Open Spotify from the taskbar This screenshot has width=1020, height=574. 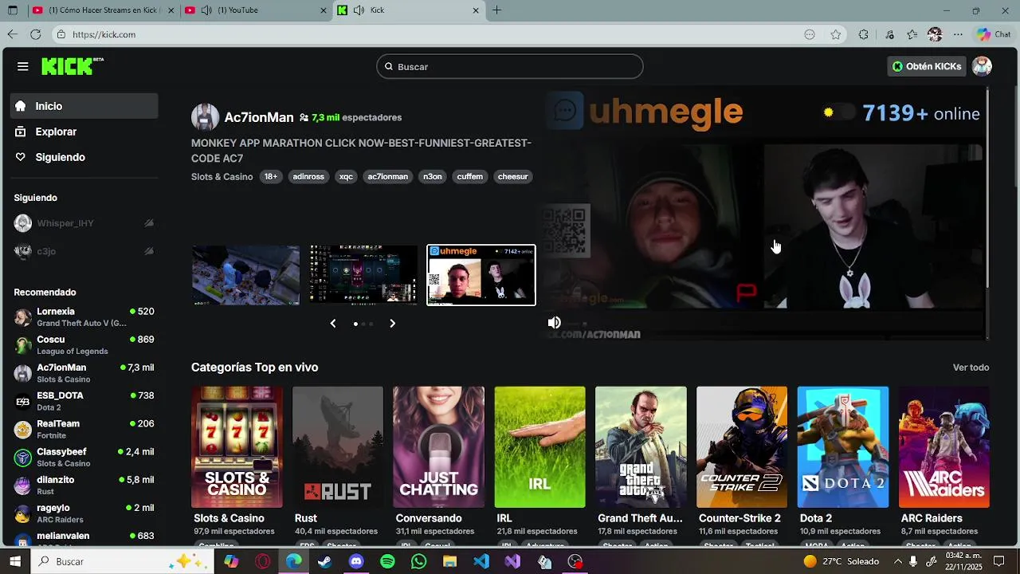pos(387,561)
